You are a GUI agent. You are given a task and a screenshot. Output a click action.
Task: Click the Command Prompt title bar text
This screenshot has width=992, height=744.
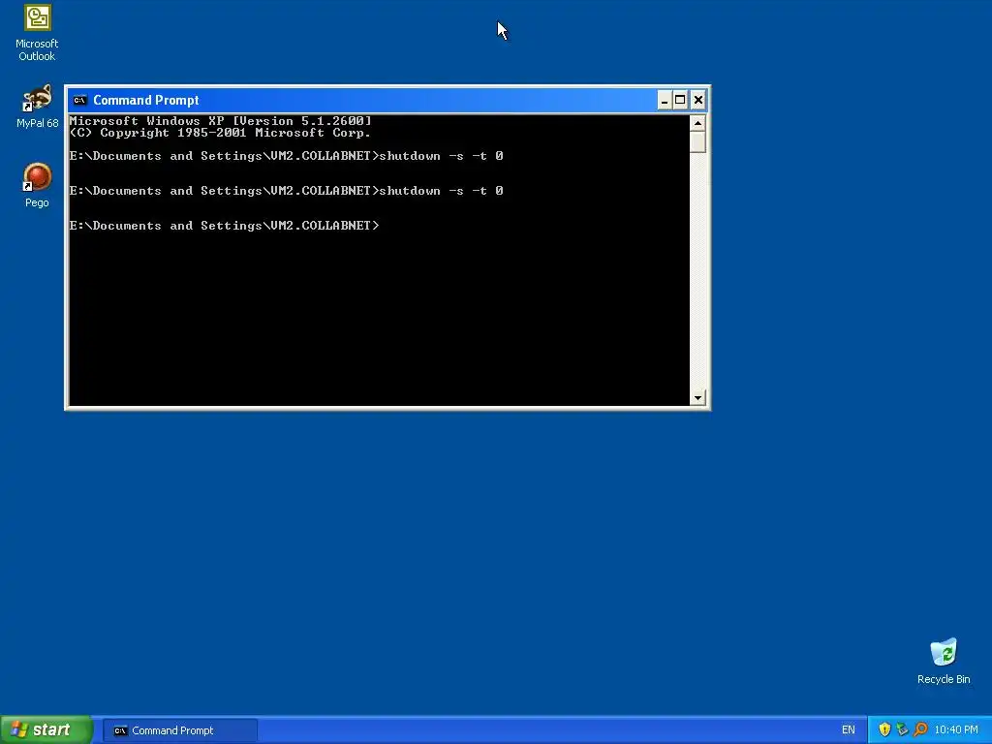(146, 100)
